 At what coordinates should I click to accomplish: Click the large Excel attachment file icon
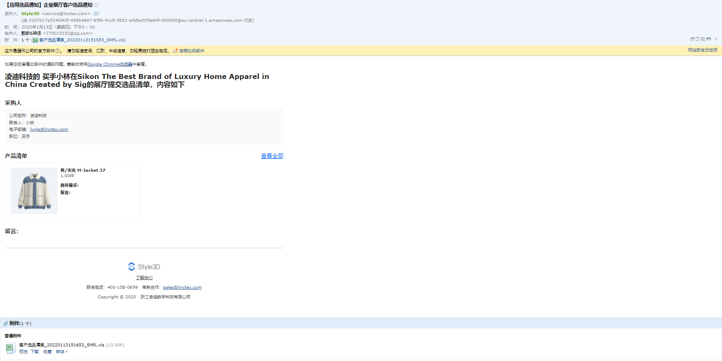(10, 348)
